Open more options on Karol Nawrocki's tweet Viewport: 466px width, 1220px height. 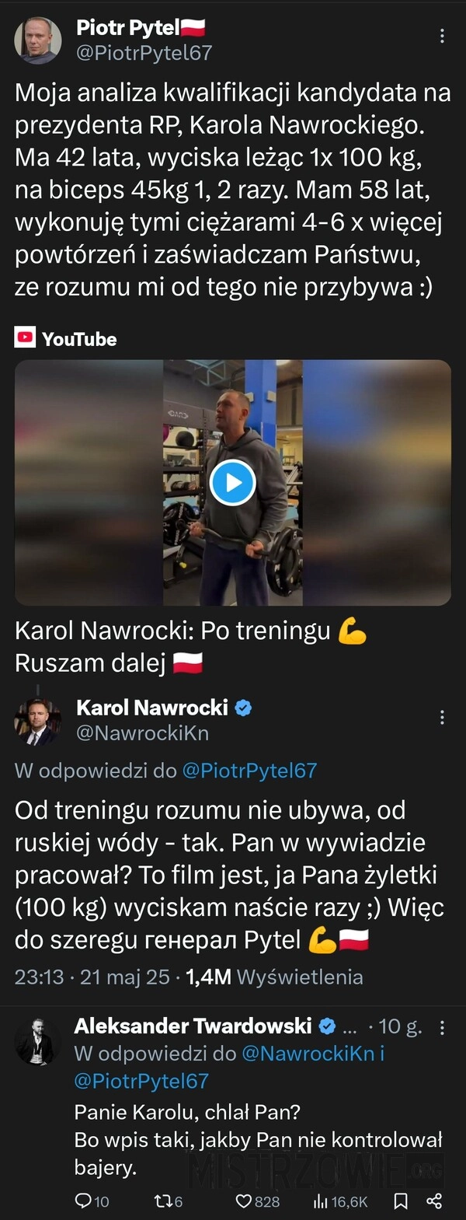pyautogui.click(x=442, y=718)
